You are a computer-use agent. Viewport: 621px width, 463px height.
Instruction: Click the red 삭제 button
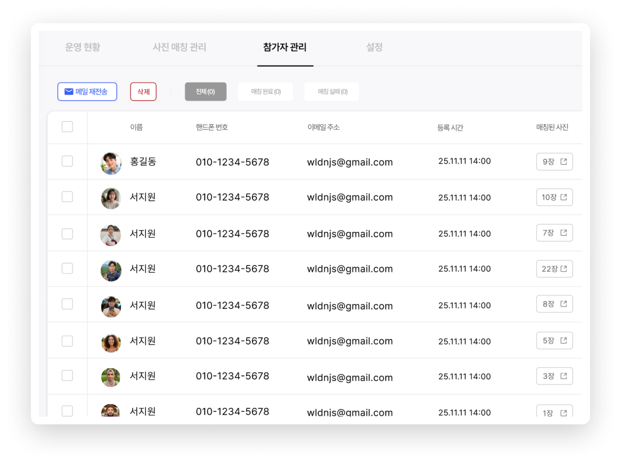[x=143, y=92]
